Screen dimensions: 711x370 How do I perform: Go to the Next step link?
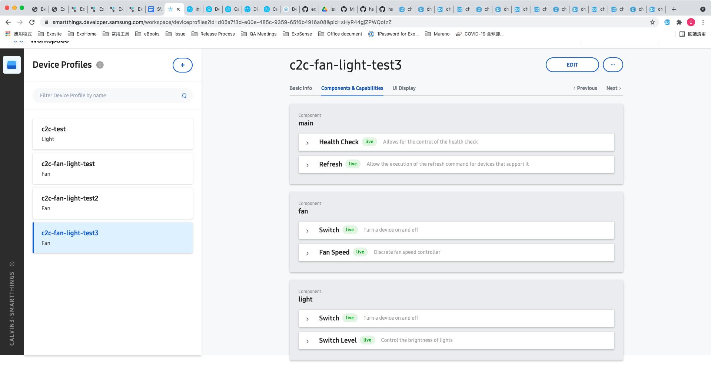[614, 88]
